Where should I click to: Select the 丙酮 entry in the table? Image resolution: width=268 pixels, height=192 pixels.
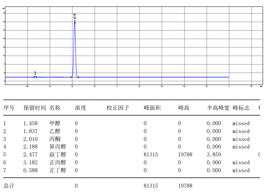(x=55, y=139)
